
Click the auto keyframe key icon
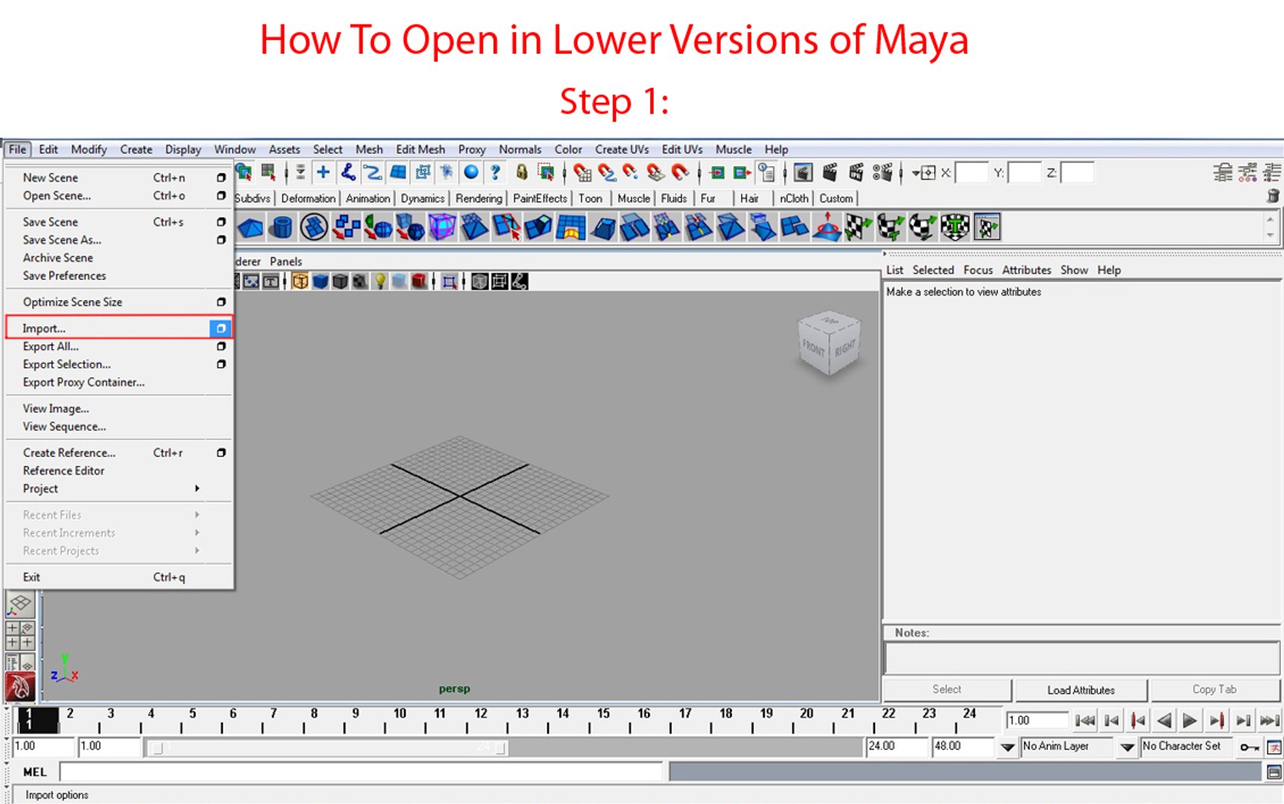pos(1249,747)
